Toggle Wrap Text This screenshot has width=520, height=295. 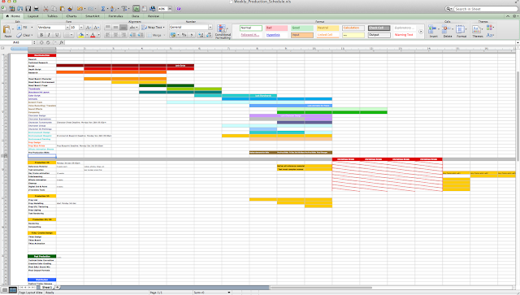[x=153, y=27]
